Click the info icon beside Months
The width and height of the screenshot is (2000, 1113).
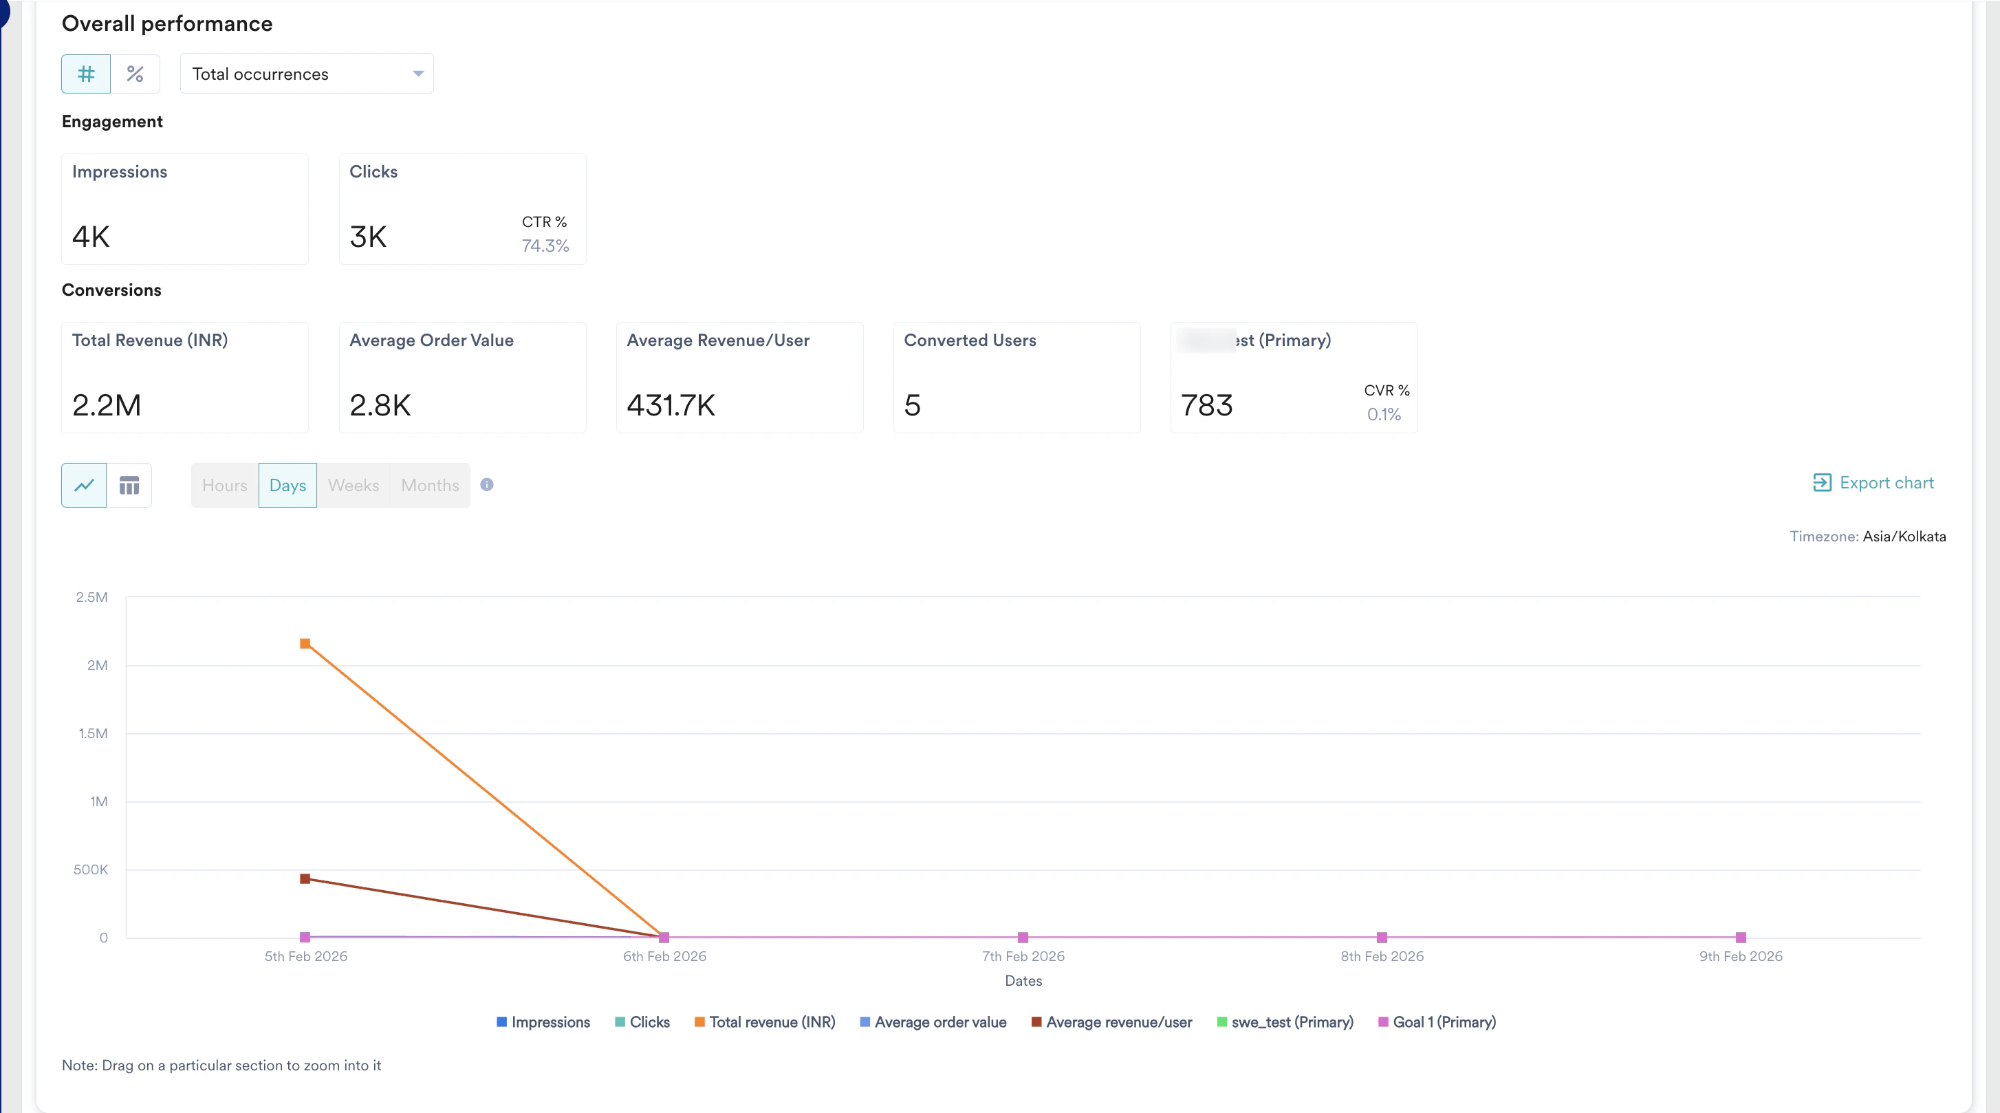[487, 485]
